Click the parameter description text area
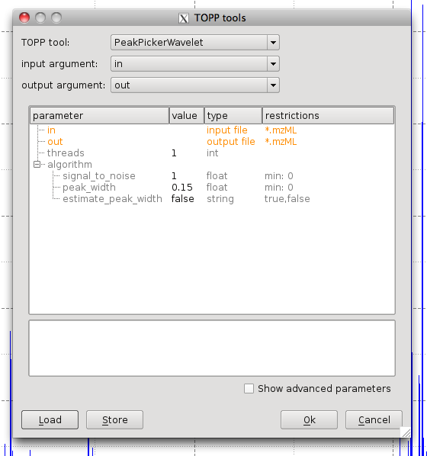Viewport: 427px width, 456px height. pos(212,348)
